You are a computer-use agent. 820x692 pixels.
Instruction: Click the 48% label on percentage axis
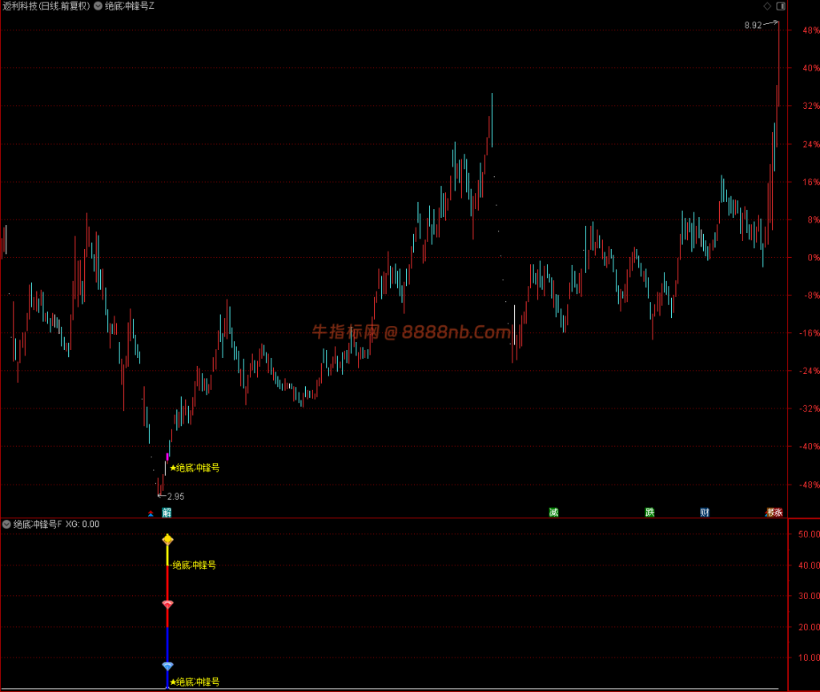pos(811,30)
